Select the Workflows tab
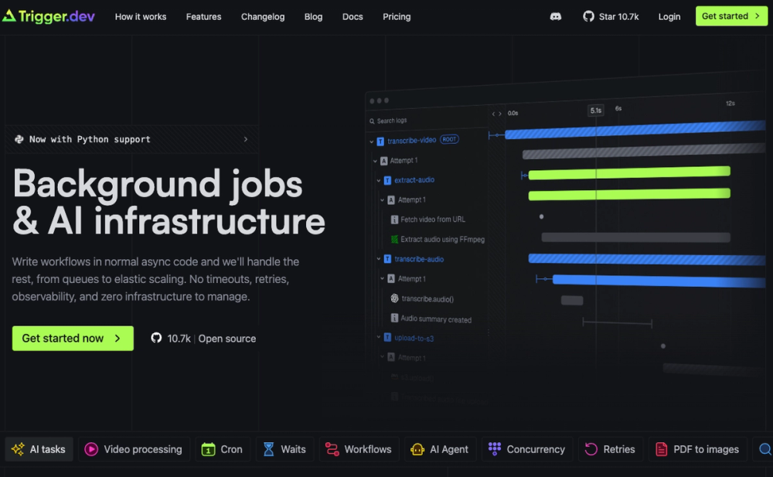This screenshot has width=773, height=477. click(359, 449)
